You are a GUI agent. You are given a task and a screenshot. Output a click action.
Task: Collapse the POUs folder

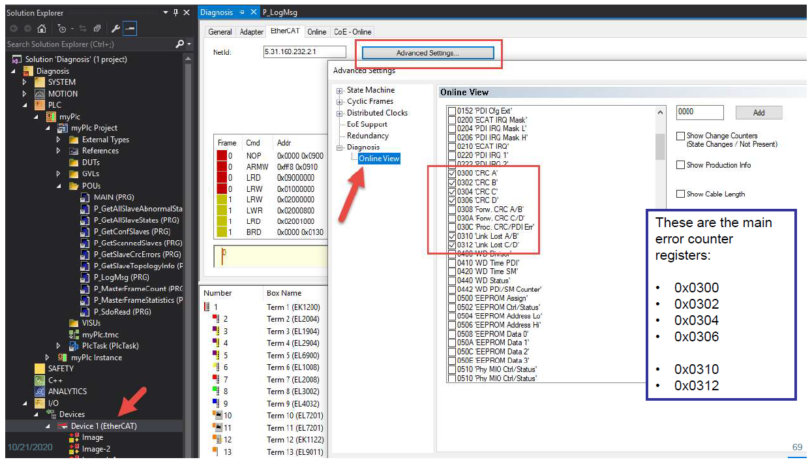(59, 186)
